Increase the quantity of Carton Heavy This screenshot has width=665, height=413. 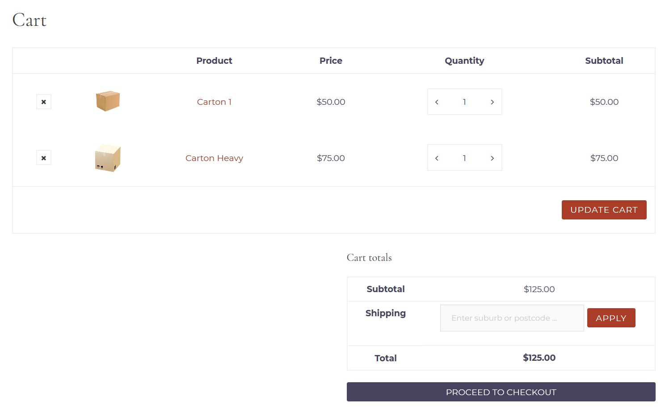point(492,157)
